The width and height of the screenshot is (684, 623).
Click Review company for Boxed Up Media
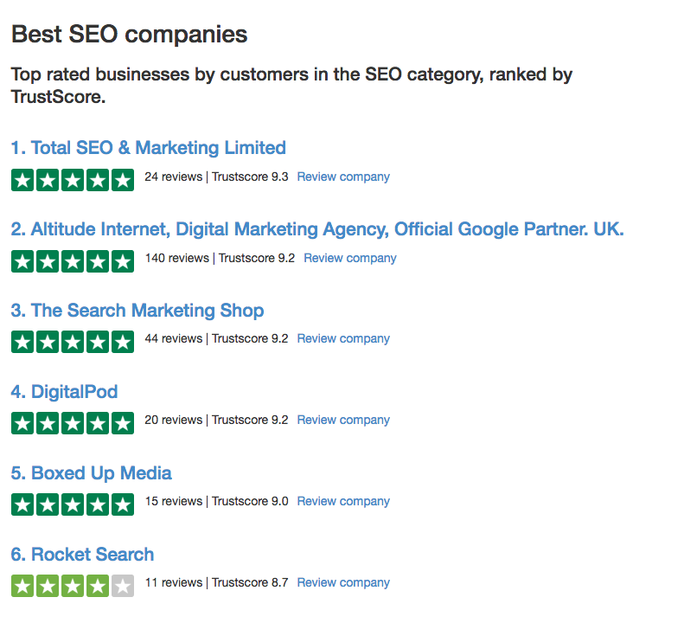[x=343, y=501]
